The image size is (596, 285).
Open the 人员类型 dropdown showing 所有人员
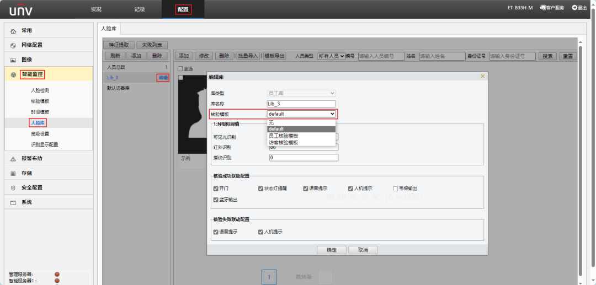[331, 56]
